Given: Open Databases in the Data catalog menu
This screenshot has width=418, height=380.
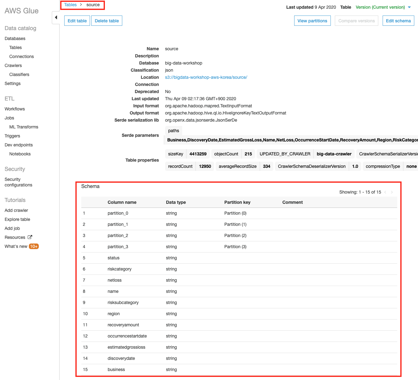Looking at the screenshot, I should (15, 38).
